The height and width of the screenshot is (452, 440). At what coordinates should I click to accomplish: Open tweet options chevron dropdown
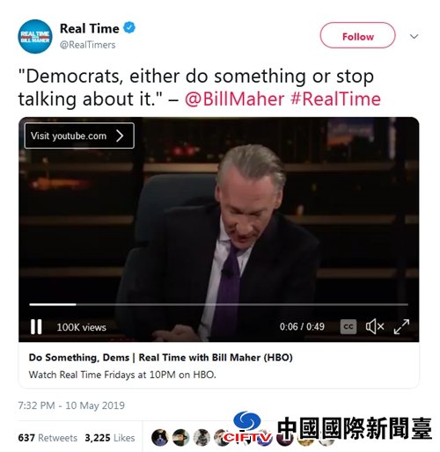tap(414, 37)
